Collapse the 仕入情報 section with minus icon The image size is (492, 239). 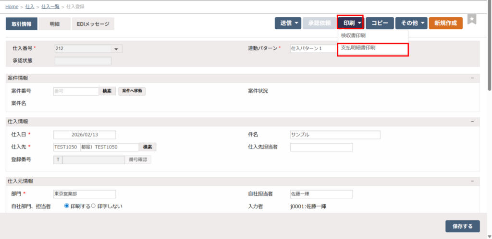pos(472,122)
